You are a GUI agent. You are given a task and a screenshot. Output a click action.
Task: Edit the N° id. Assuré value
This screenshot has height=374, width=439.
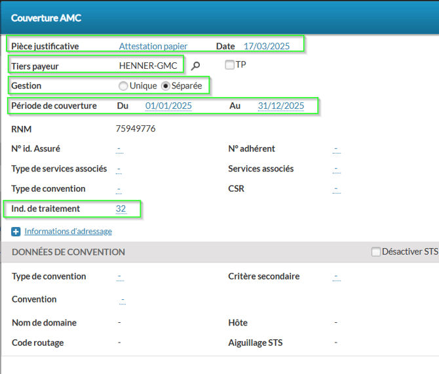pos(119,149)
